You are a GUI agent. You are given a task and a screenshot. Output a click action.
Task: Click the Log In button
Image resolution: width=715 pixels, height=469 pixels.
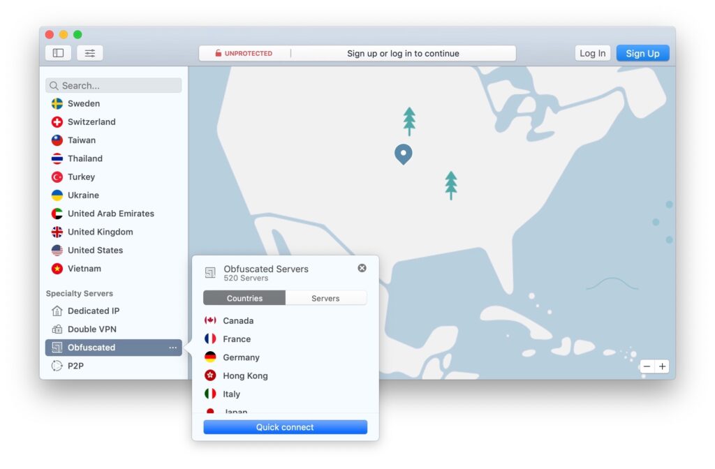tap(592, 53)
